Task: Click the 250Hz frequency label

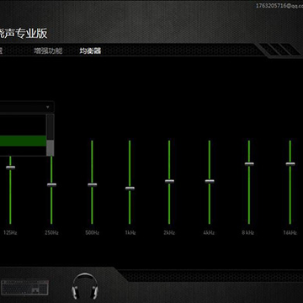Action: click(x=51, y=233)
